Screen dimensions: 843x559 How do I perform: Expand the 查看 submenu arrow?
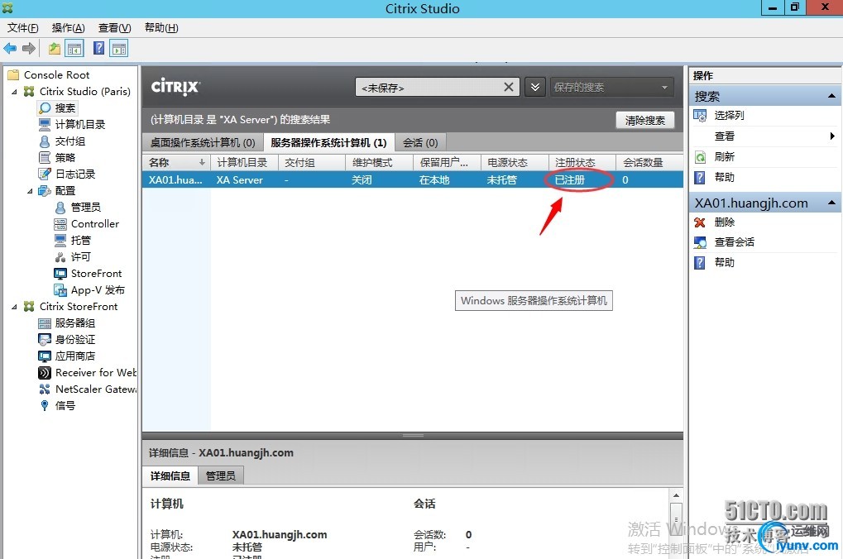(x=832, y=136)
